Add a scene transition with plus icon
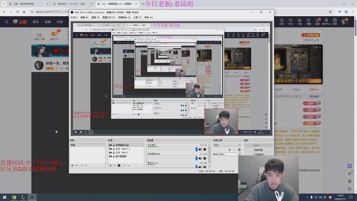357x201 pixels. (229, 150)
